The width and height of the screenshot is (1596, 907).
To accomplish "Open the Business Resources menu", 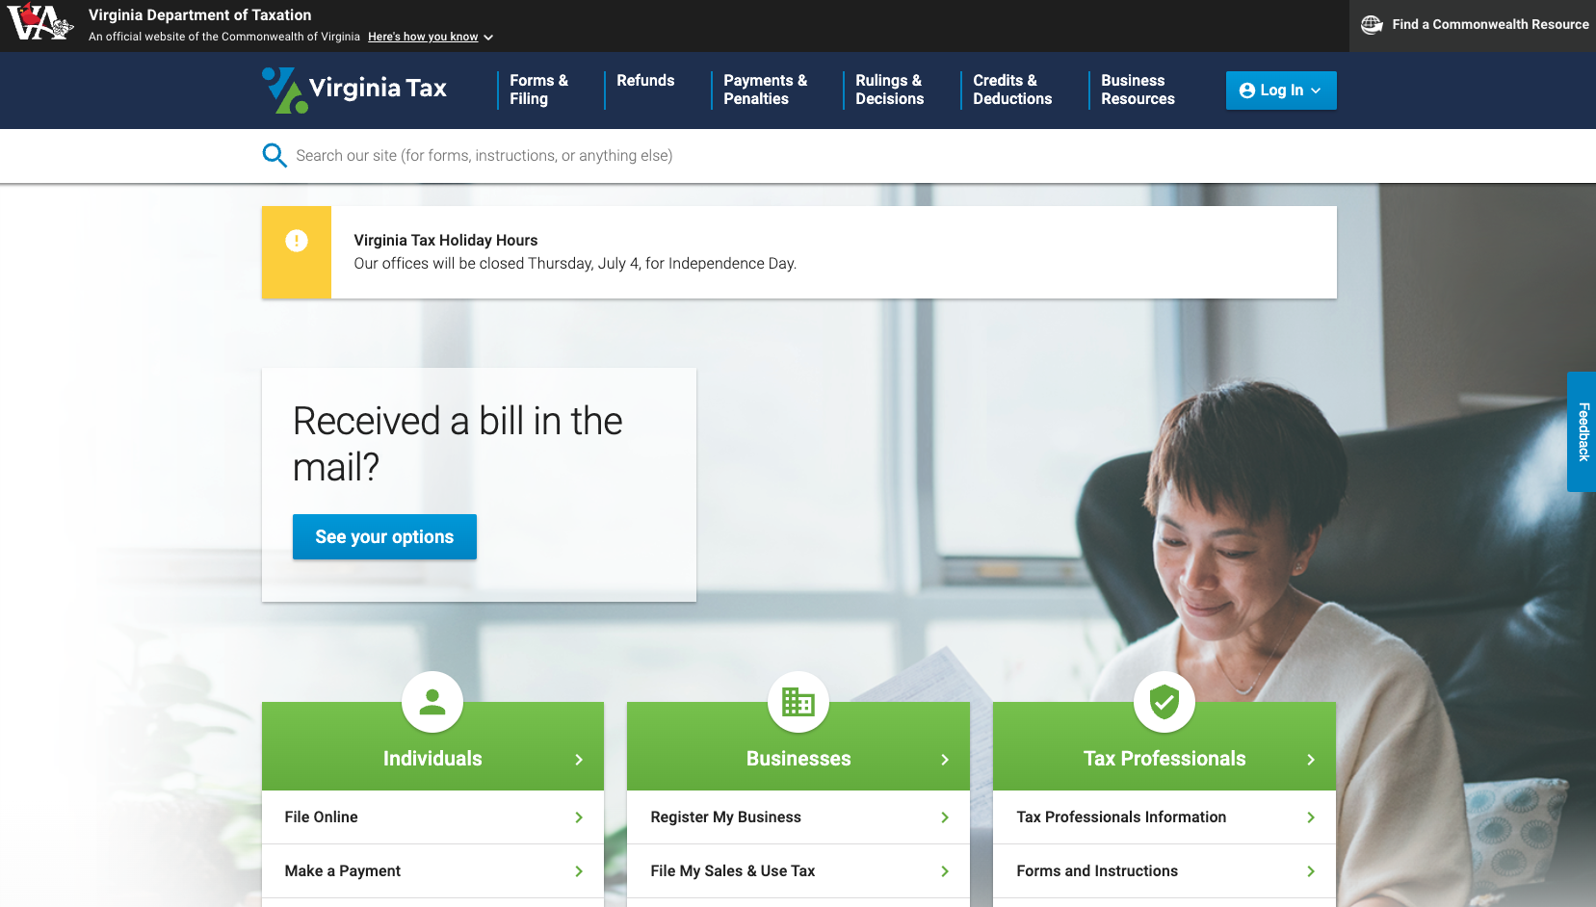I will click(1138, 90).
